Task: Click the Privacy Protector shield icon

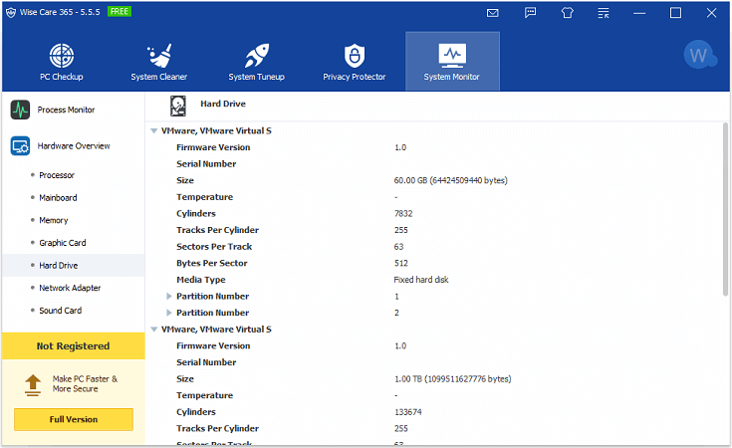Action: [355, 56]
